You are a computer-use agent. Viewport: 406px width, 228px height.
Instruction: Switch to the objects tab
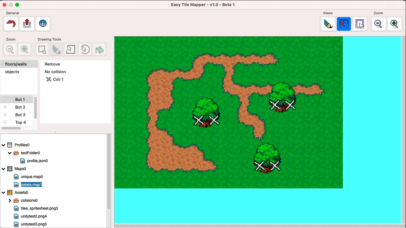(x=12, y=72)
